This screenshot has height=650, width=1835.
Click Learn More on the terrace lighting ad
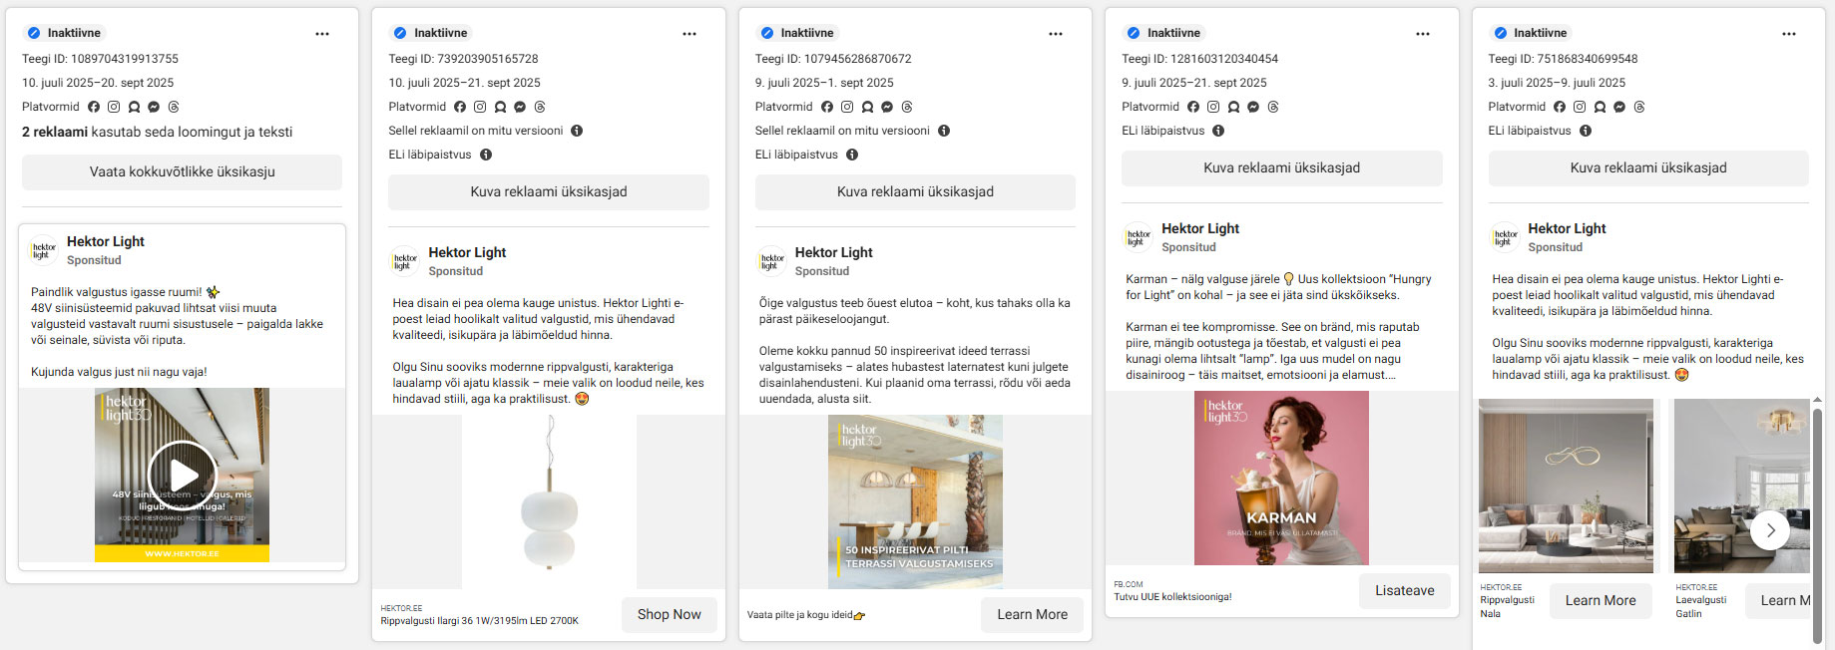coord(1032,614)
